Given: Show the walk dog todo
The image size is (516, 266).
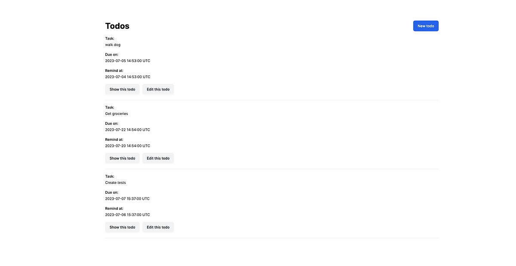Looking at the screenshot, I should [122, 90].
